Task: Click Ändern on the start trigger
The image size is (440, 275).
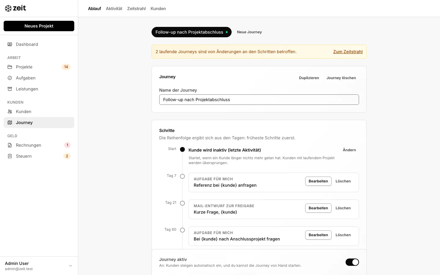Action: [349, 150]
